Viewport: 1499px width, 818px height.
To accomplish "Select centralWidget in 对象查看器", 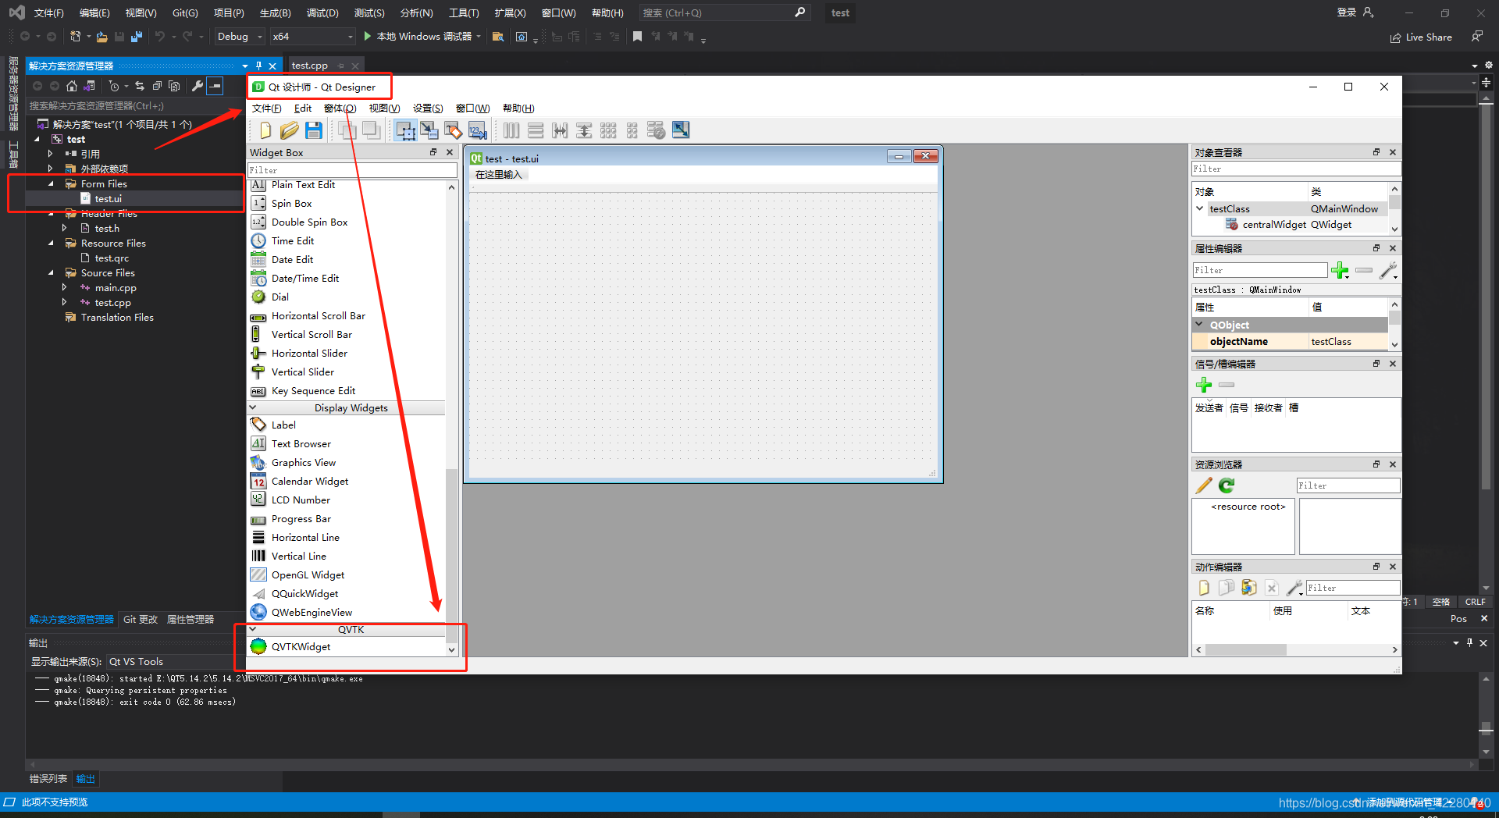I will tap(1273, 225).
